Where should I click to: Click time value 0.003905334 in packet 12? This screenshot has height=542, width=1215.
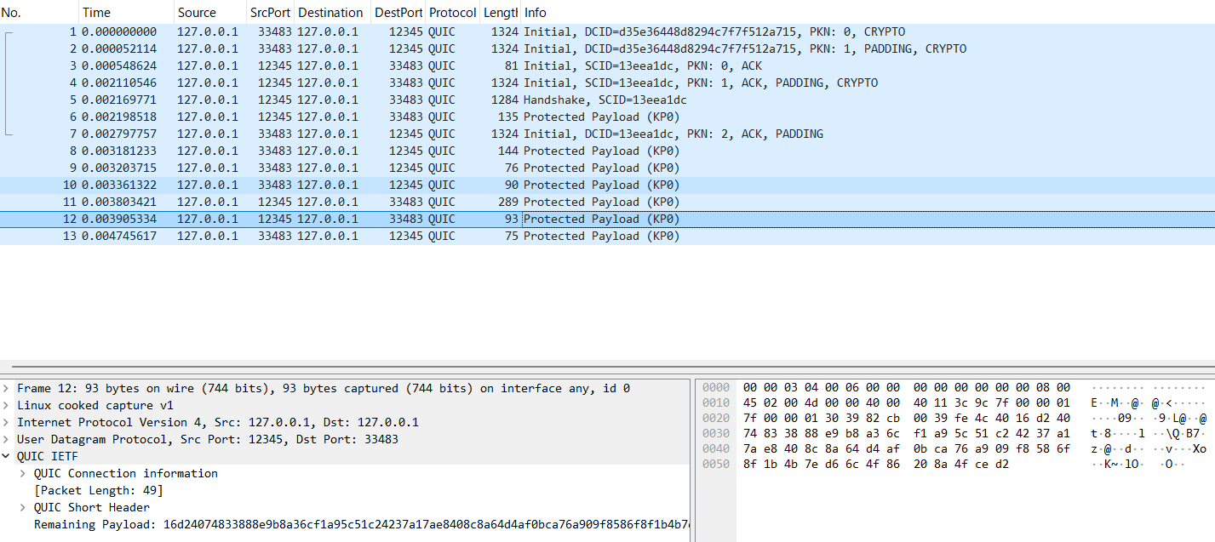(x=119, y=219)
